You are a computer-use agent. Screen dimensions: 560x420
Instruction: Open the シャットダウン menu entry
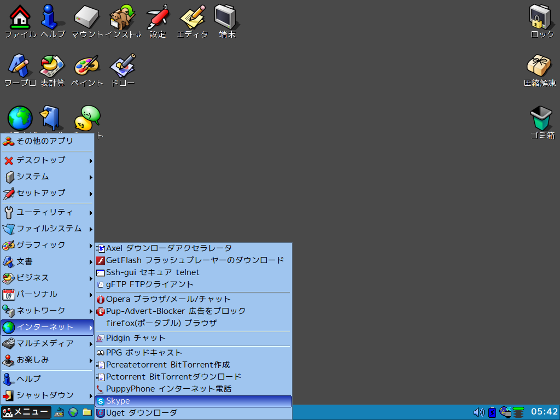tap(47, 395)
